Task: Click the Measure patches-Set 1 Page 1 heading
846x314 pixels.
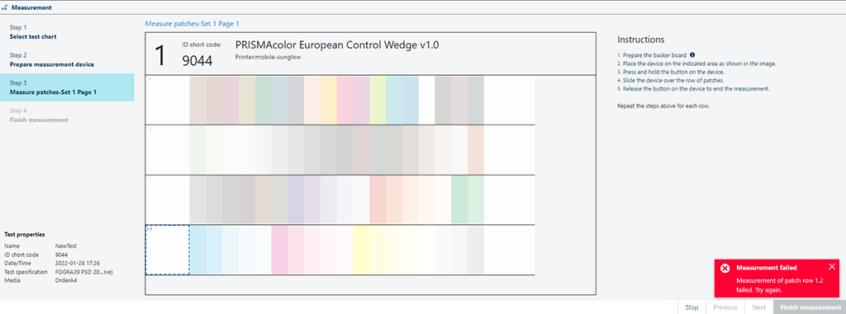Action: pos(192,24)
